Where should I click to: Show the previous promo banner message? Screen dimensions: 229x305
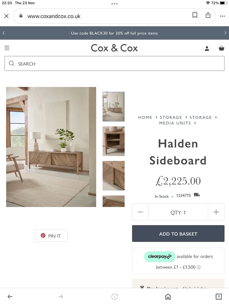point(4,33)
